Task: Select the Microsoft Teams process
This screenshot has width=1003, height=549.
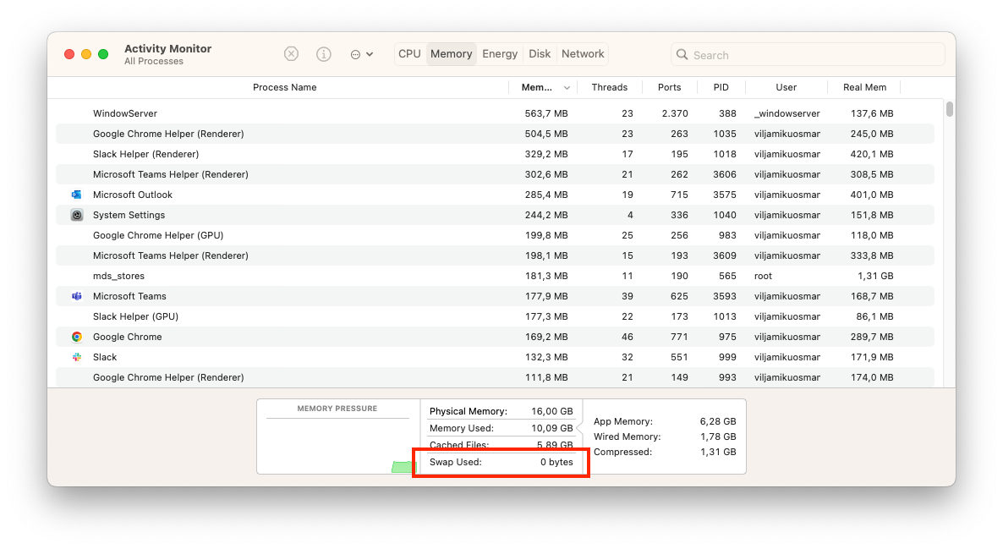Action: click(495, 296)
